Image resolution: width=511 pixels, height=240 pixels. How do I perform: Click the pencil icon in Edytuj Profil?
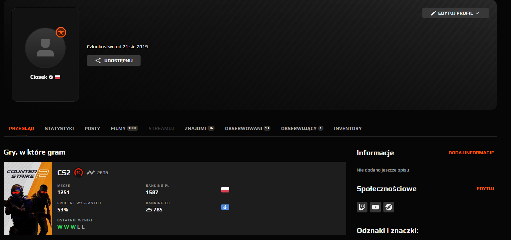[x=433, y=13]
